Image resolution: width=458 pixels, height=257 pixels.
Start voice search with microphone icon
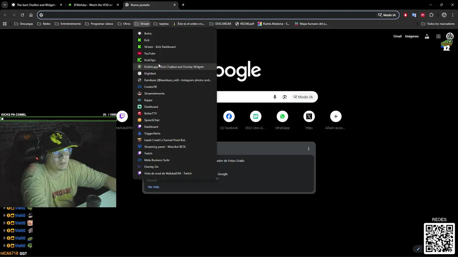(x=275, y=97)
